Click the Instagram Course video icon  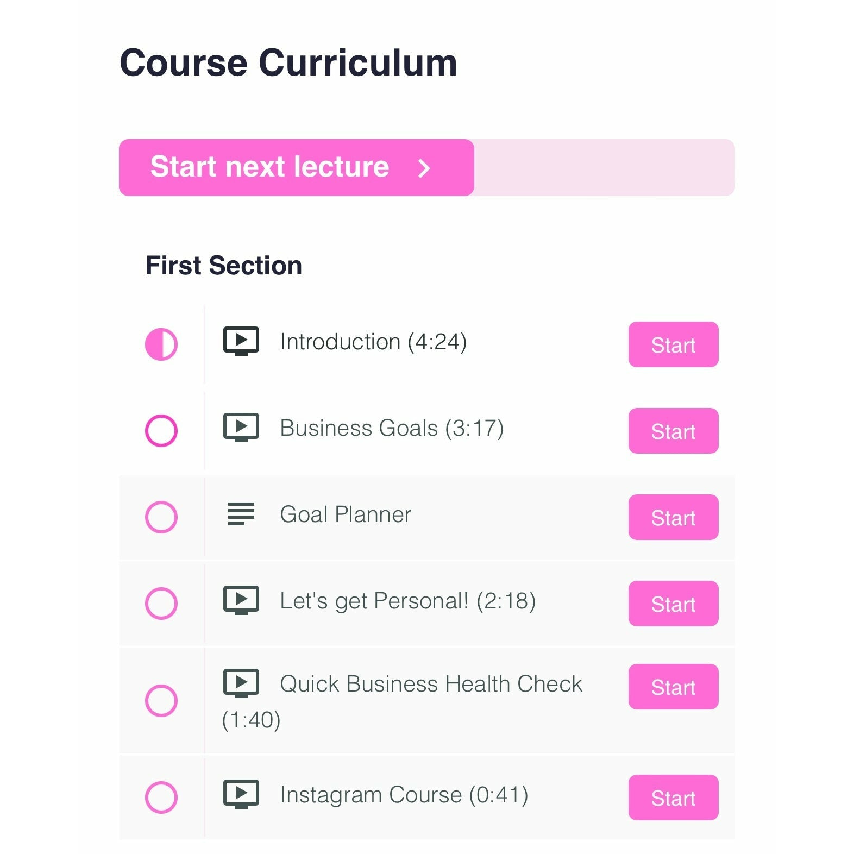coord(241,794)
